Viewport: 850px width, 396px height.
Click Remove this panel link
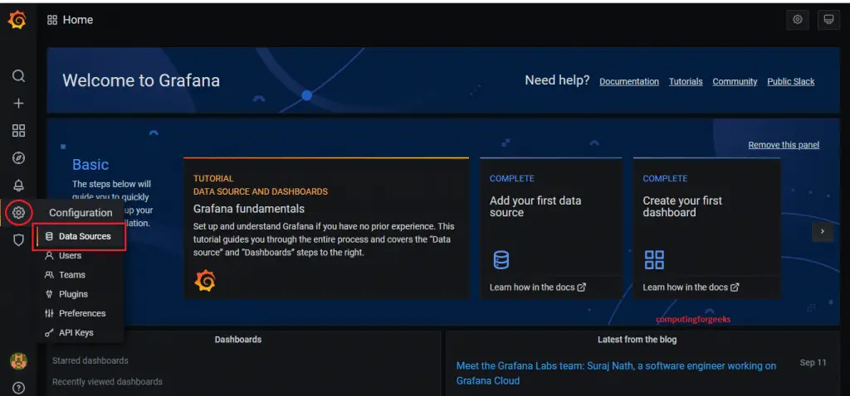pyautogui.click(x=784, y=145)
